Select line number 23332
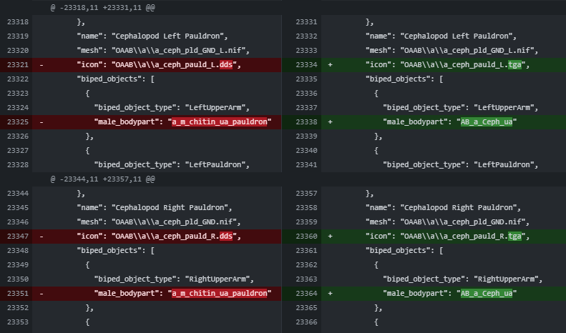Image resolution: width=566 pixels, height=333 pixels. (x=306, y=36)
